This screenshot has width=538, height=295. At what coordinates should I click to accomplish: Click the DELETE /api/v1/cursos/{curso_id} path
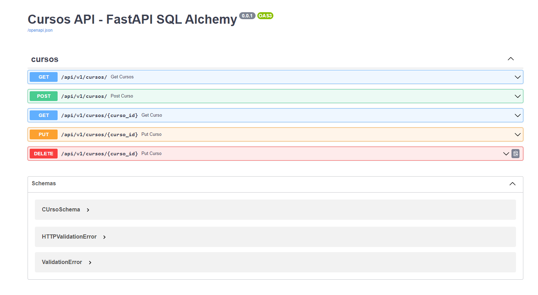click(100, 154)
